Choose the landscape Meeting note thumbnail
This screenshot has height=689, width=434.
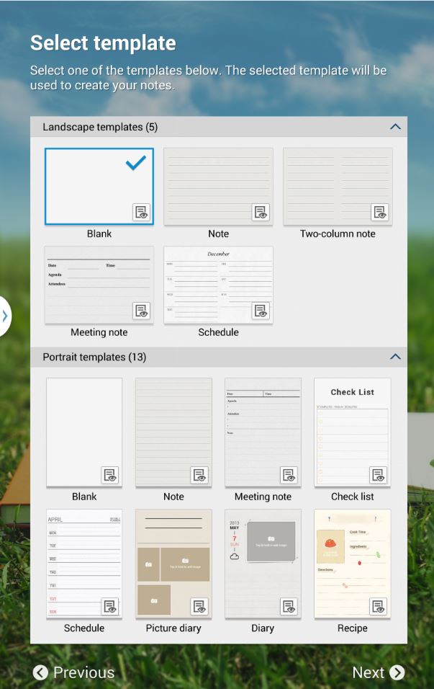pos(99,285)
